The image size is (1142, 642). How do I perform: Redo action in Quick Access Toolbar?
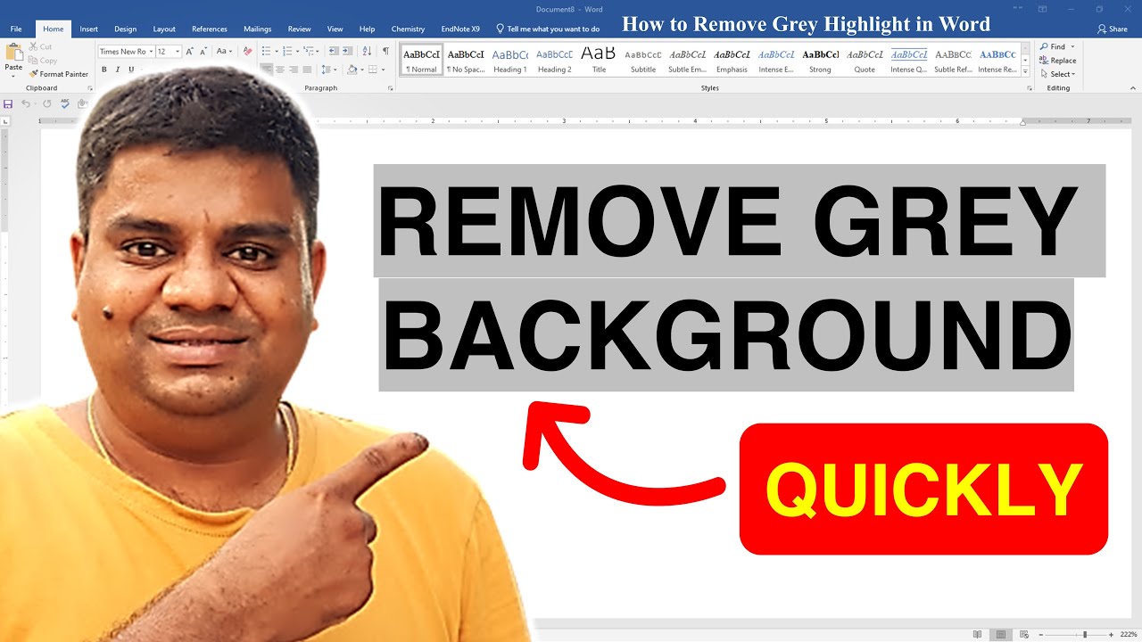pyautogui.click(x=47, y=103)
